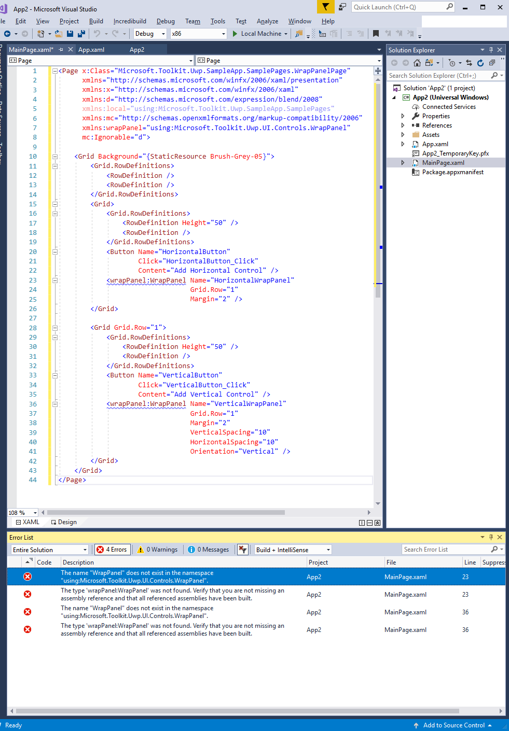
Task: Click the editor horizontal scrollbar thumb
Action: pos(166,513)
